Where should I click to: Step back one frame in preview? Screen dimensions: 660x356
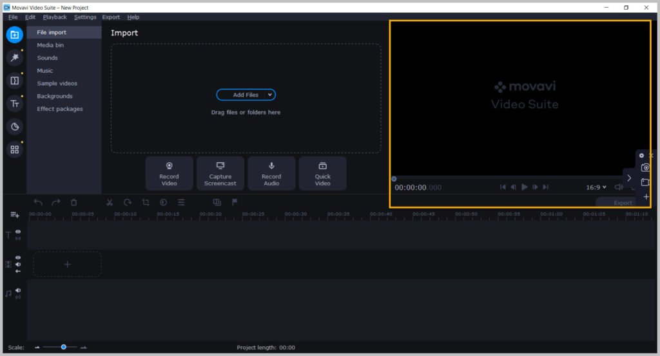[x=513, y=187]
